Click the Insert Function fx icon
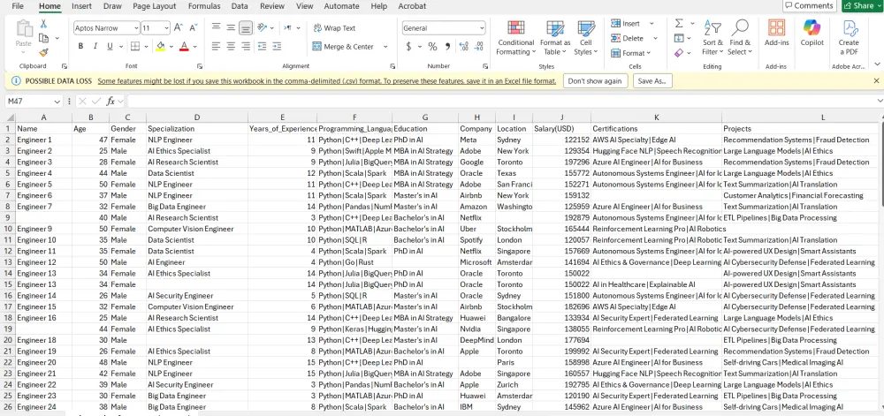The width and height of the screenshot is (884, 416). coord(111,102)
